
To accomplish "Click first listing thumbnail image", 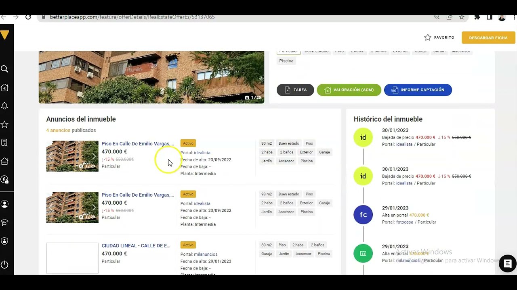I will [72, 156].
